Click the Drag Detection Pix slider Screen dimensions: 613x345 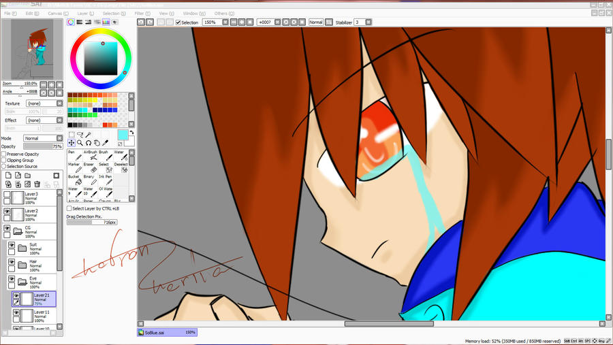click(92, 223)
